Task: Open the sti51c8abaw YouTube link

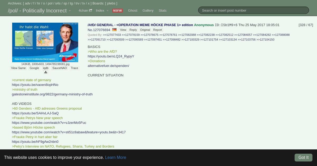Action: tap(69, 132)
